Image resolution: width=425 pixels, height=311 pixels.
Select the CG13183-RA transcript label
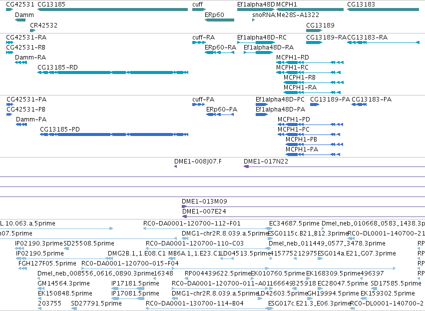tap(367, 37)
